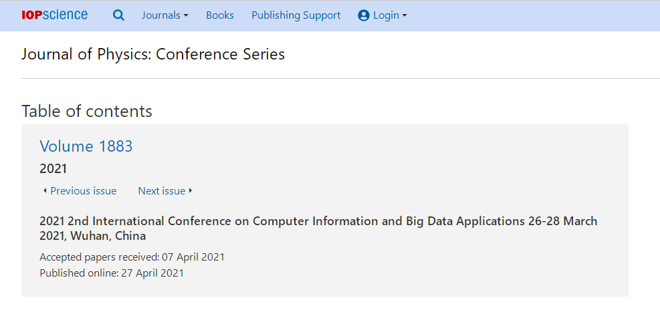Open the Volume 1883 link
The width and height of the screenshot is (660, 312).
[86, 146]
